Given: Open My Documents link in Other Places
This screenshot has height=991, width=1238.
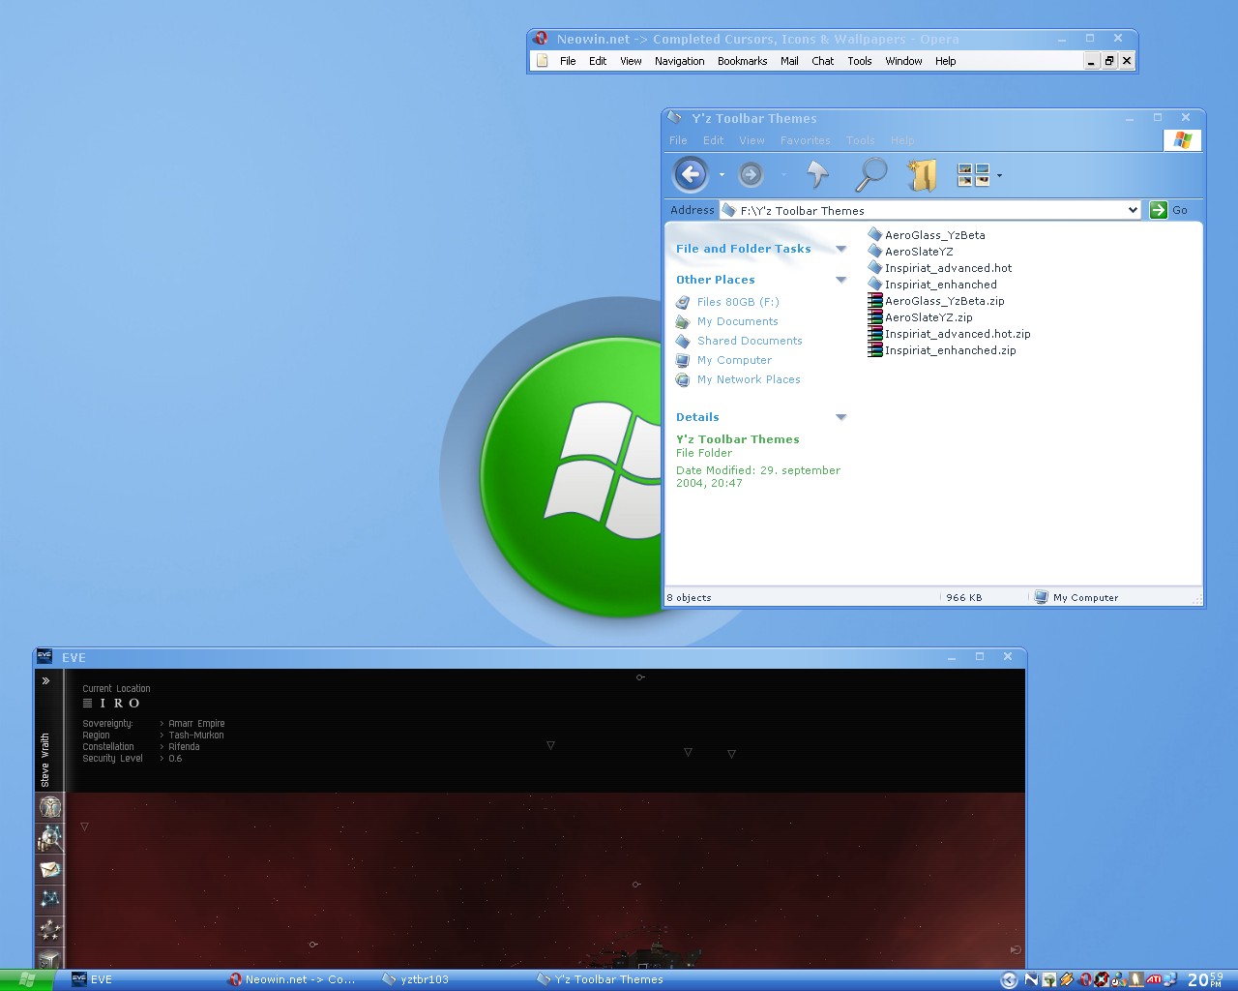Looking at the screenshot, I should [737, 321].
